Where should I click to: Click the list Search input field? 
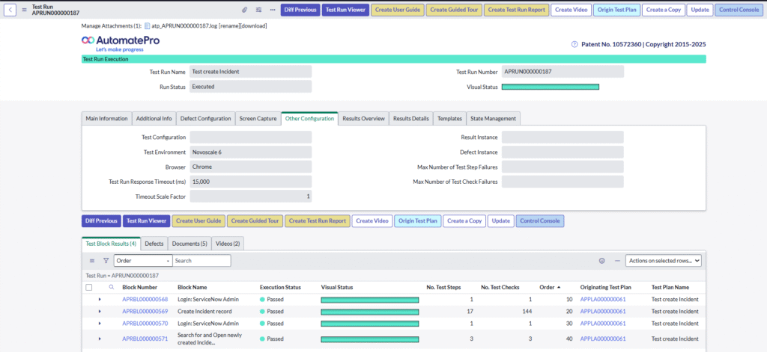(x=201, y=261)
